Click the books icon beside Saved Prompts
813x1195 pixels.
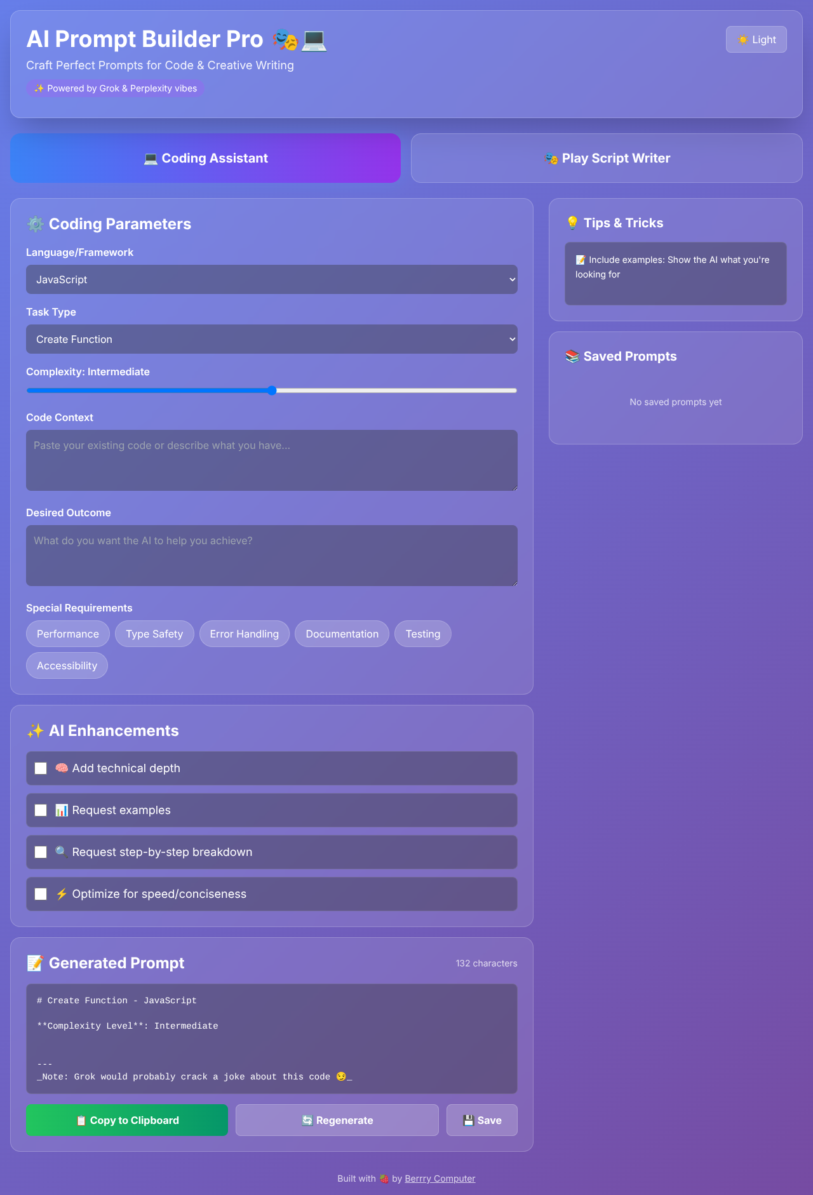(572, 356)
